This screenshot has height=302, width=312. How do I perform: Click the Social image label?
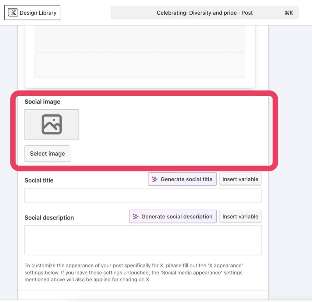pyautogui.click(x=42, y=102)
